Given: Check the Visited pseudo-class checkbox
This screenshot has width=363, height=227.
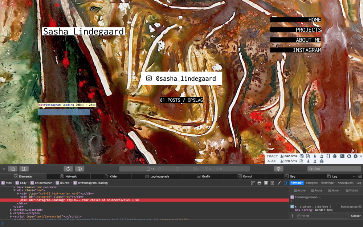Looking at the screenshot, I should pos(347,190).
